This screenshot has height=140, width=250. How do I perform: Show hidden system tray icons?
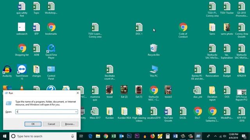pyautogui.click(x=215, y=136)
